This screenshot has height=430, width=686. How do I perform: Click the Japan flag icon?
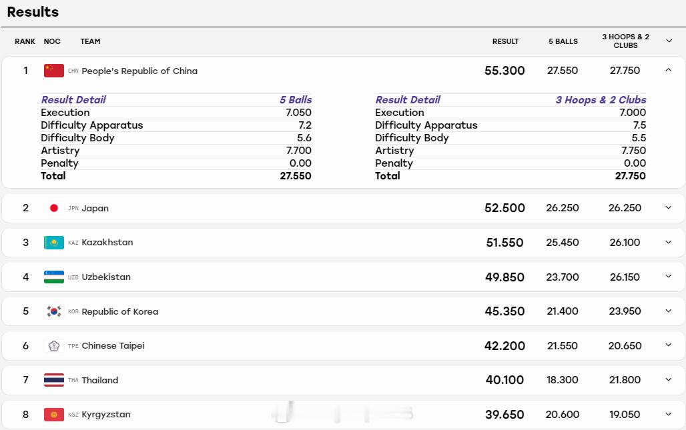click(54, 208)
